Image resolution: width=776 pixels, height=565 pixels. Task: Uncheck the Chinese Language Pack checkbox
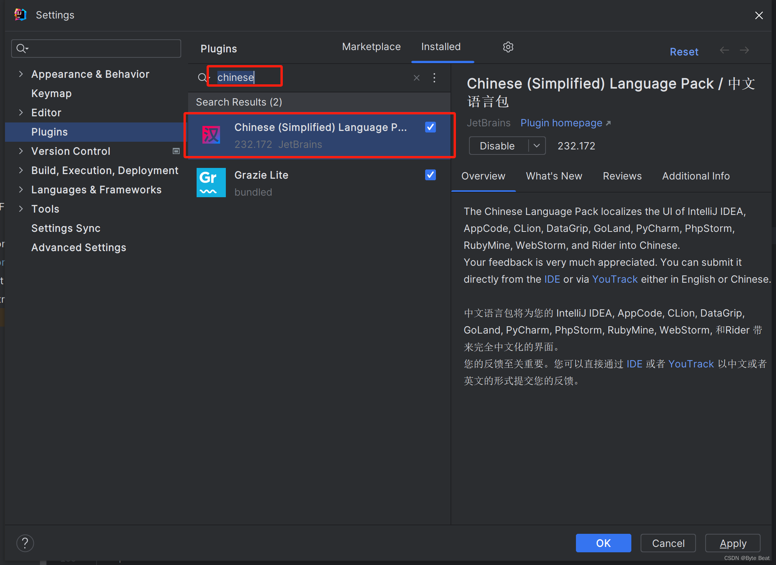pos(430,127)
